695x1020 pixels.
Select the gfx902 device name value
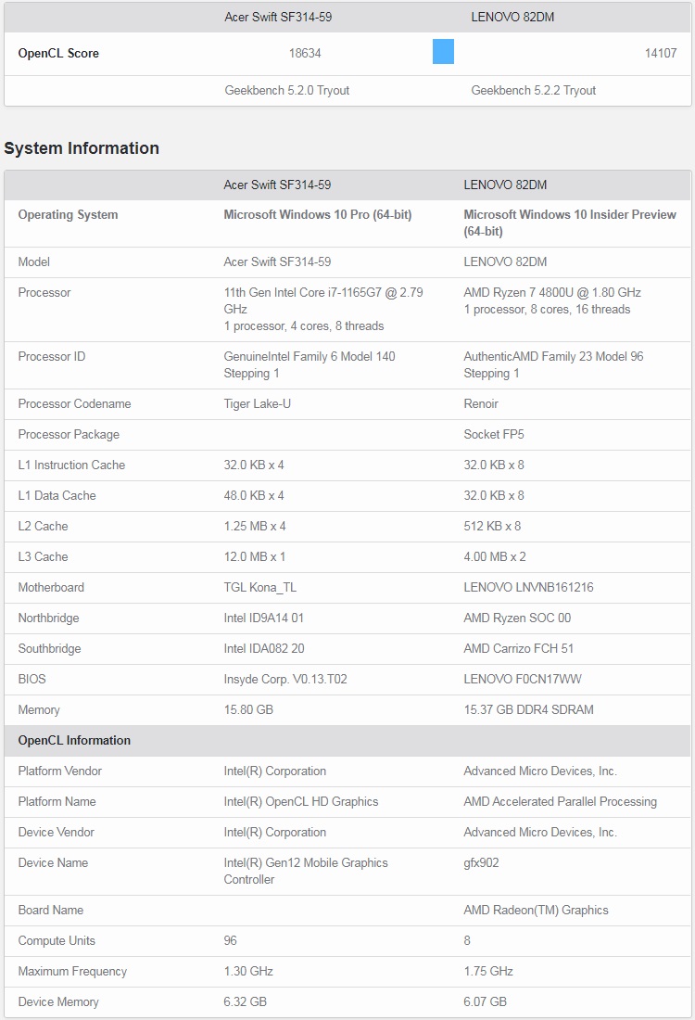(481, 863)
